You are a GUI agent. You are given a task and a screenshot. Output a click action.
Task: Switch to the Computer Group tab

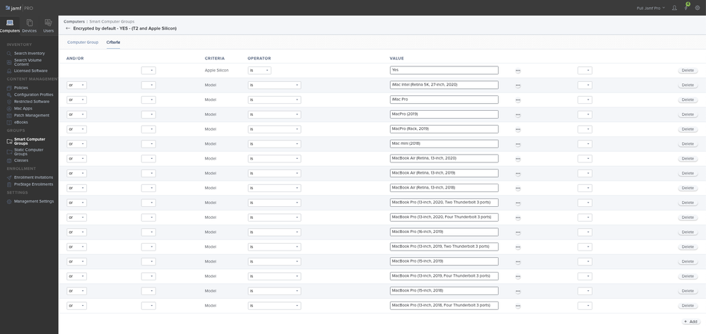[83, 42]
